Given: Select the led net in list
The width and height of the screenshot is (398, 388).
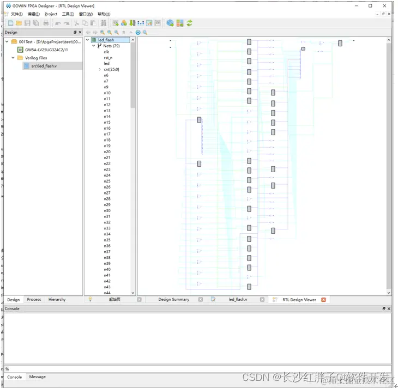Looking at the screenshot, I should (x=107, y=63).
